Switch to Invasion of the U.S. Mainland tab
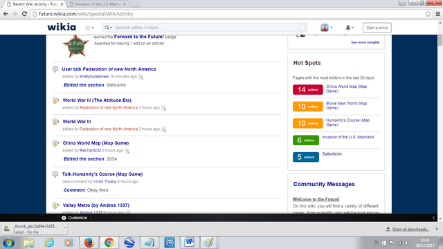This screenshot has height=249, width=443. pos(98,4)
